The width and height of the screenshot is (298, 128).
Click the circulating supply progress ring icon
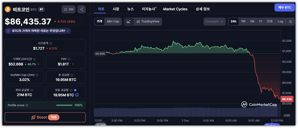click(77, 95)
